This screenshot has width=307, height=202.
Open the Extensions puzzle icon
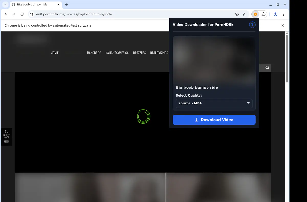click(264, 14)
